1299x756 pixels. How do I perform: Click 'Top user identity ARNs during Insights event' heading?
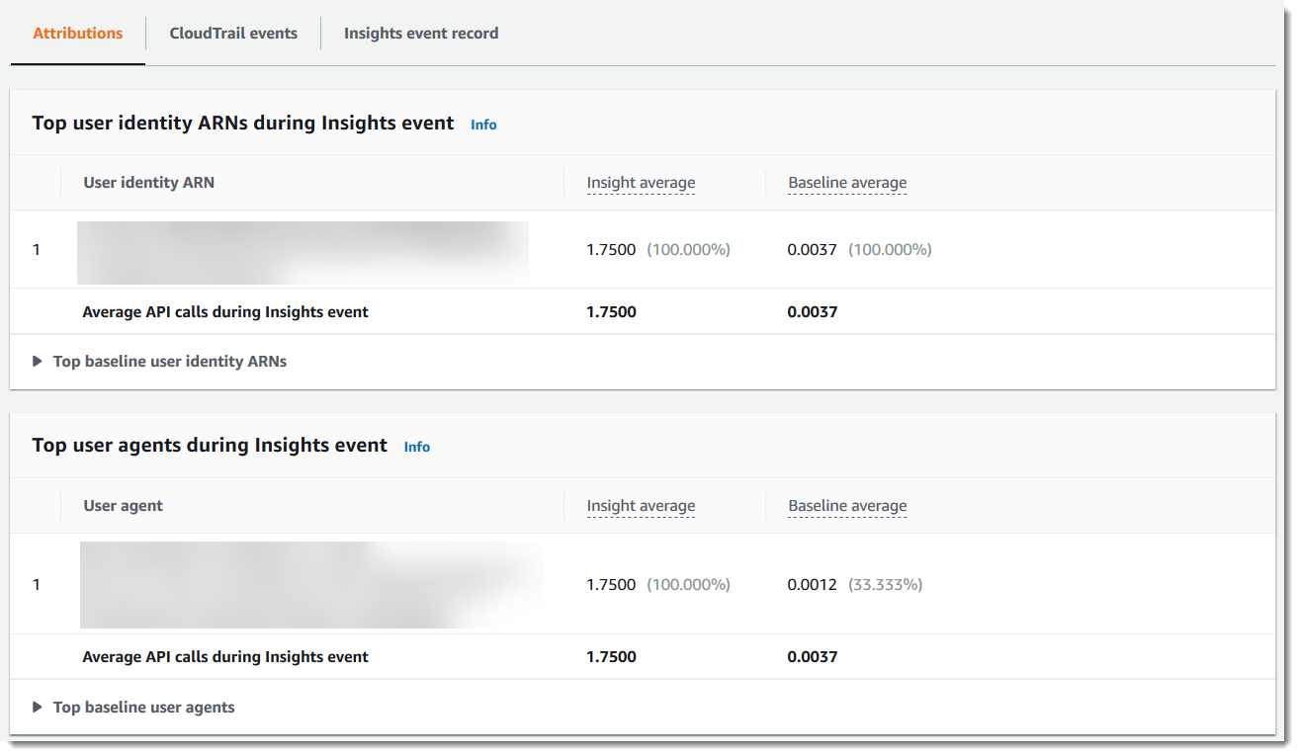(x=243, y=124)
